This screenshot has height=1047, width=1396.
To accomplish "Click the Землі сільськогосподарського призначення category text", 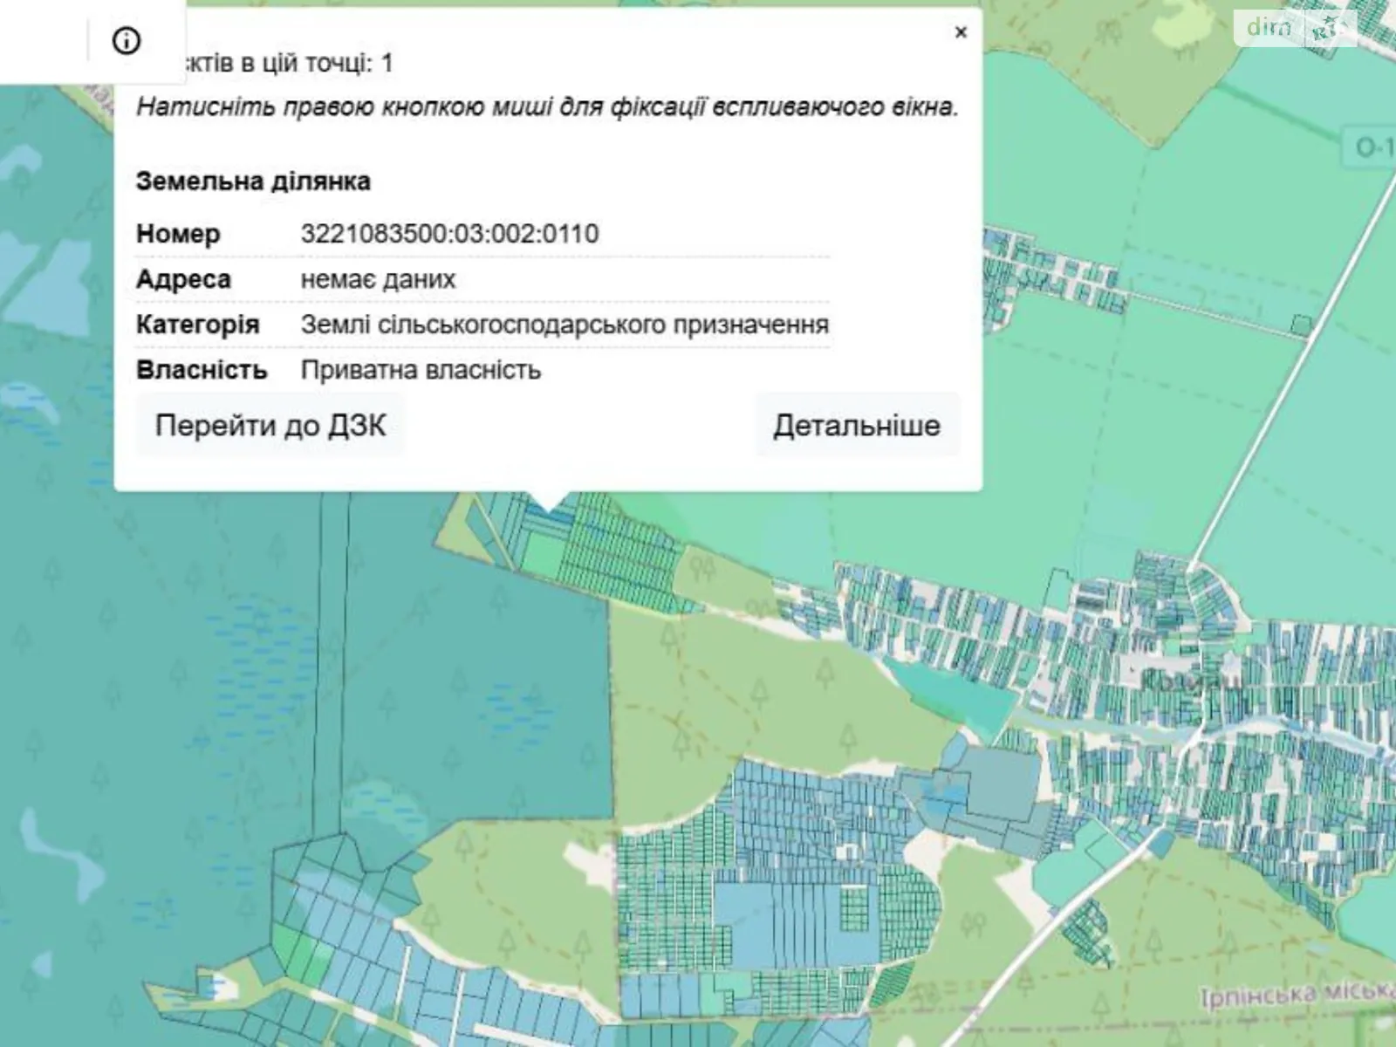I will 564,325.
